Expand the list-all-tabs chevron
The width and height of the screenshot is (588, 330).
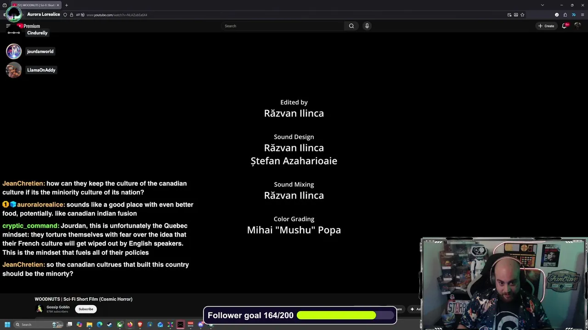[x=543, y=5]
